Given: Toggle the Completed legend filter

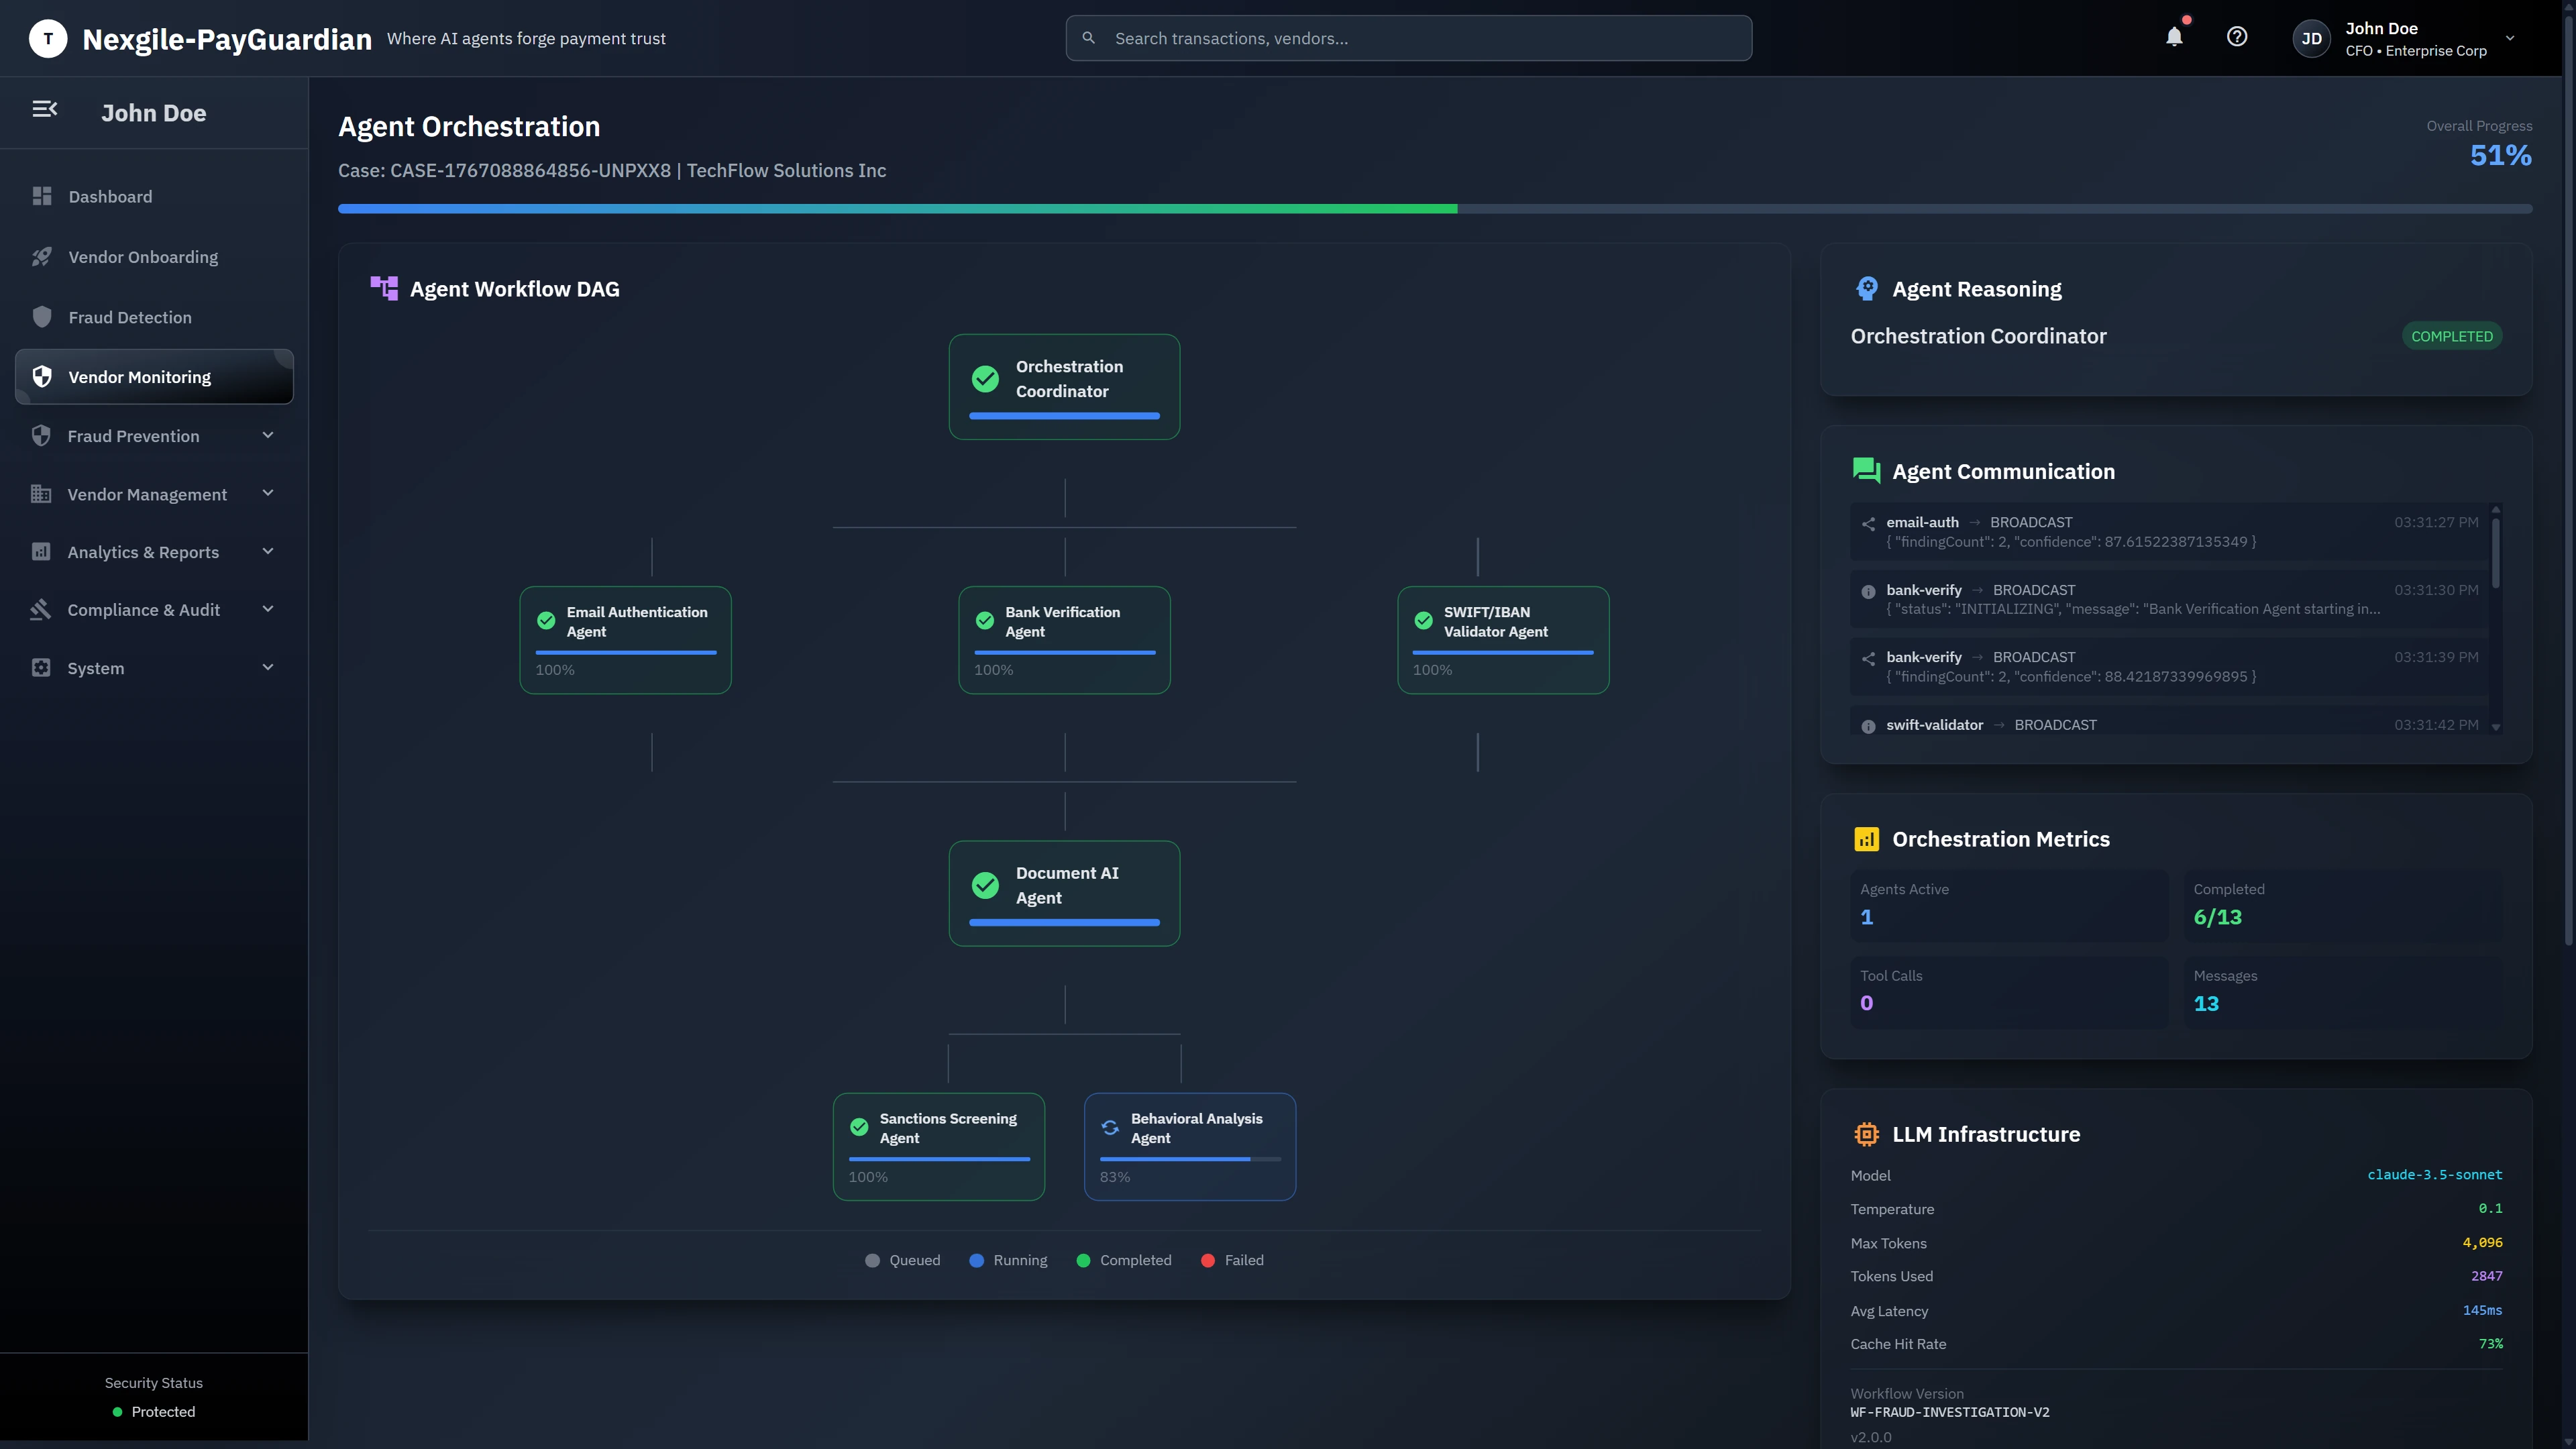Looking at the screenshot, I should (x=1124, y=1260).
